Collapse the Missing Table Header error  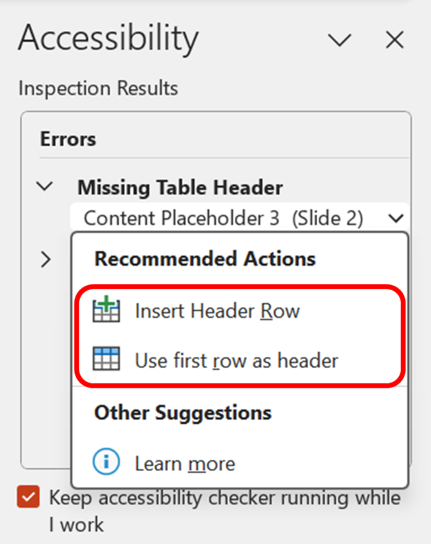point(45,187)
